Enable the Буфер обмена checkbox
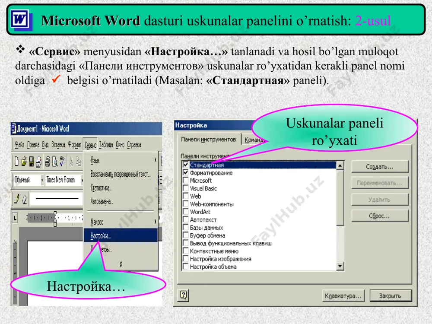Viewport: 432px width, 324px height. click(x=186, y=235)
